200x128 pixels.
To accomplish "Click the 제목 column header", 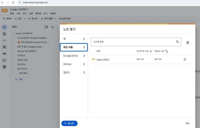I will click(98, 51).
